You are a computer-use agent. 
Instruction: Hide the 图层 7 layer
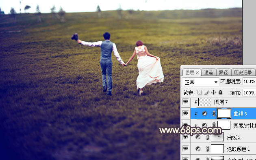click(185, 102)
